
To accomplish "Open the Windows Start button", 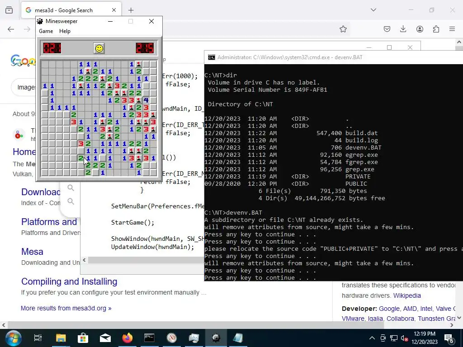I will [x=13, y=338].
